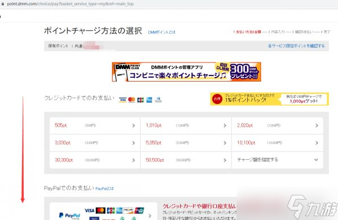Select the 505pt charge option
The height and width of the screenshot is (220, 338).
click(95, 125)
